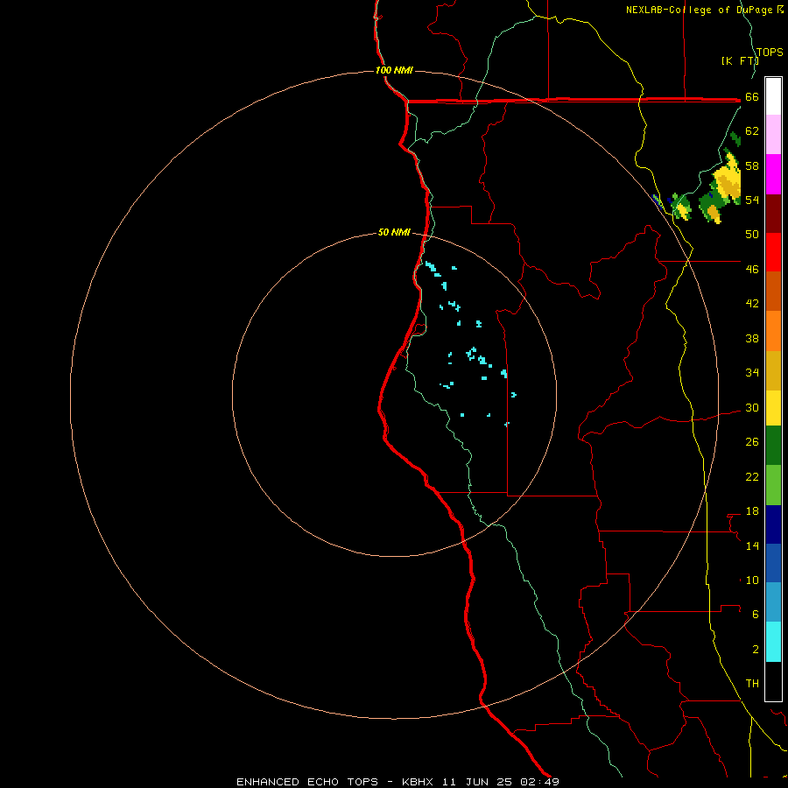The height and width of the screenshot is (788, 788).
Task: Click the 11 JUN 25 date text
Action: 477,782
